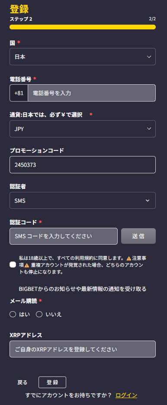
Task: Click the 登録 submit button
Action: point(52,382)
